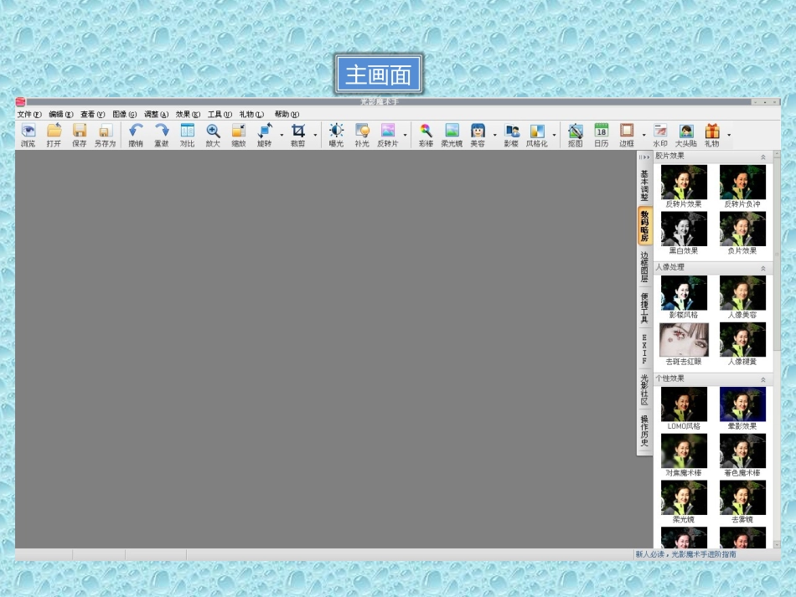Apply fill light with the 补光 icon
This screenshot has height=597, width=796.
[362, 135]
